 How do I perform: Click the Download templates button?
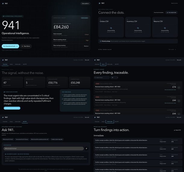click(x=158, y=13)
